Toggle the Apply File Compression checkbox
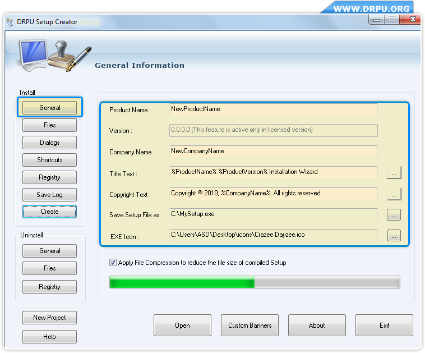Screen dimensions: 425x353 [x=113, y=263]
